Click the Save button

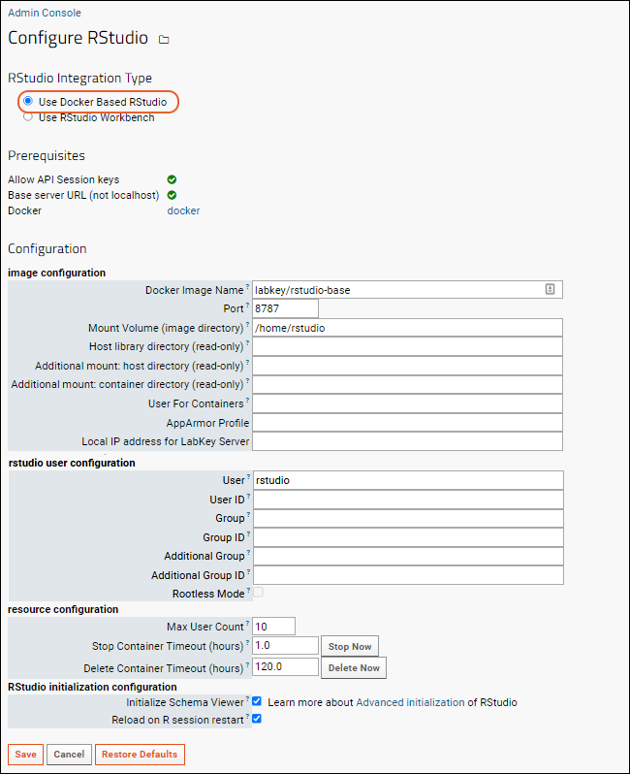[25, 755]
